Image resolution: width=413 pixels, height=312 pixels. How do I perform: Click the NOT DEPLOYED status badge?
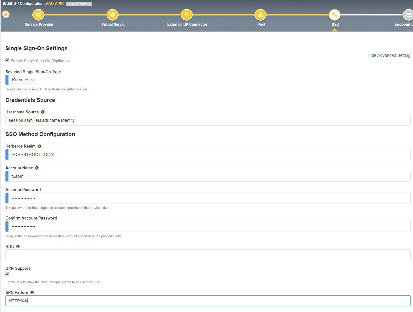pyautogui.click(x=79, y=4)
